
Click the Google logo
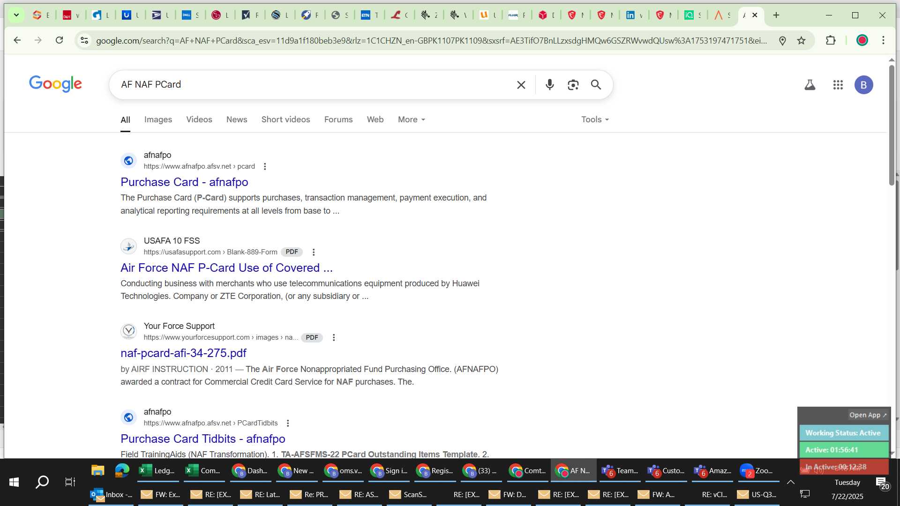coord(55,84)
